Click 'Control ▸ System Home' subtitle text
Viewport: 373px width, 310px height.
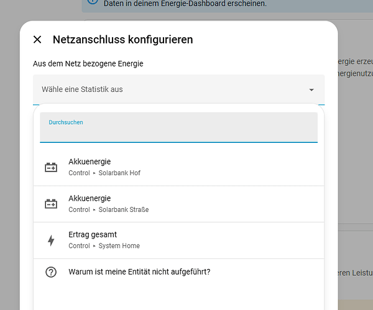(104, 245)
